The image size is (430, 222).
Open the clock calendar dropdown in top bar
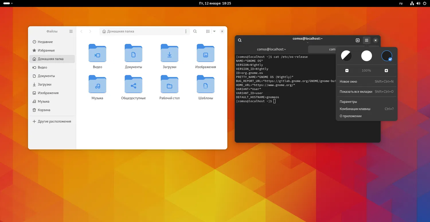[215, 3]
